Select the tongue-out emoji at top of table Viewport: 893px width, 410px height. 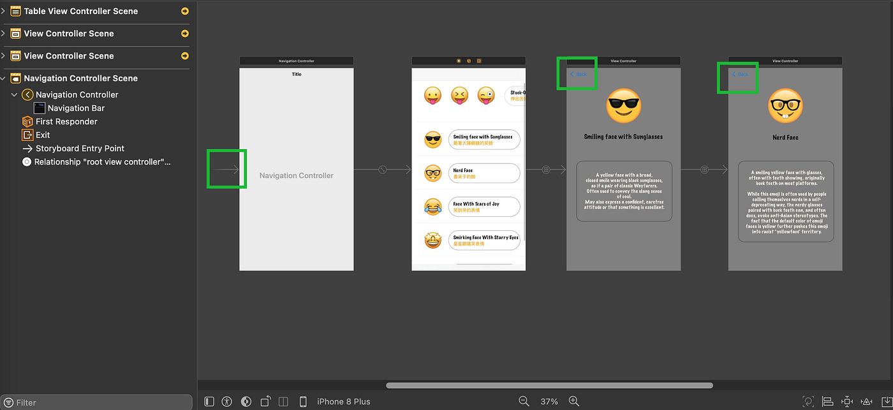433,96
